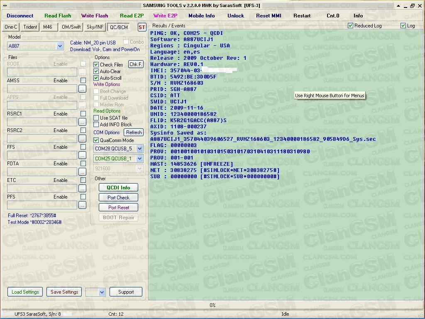Click Reset MMI in the menu
The image size is (425, 319).
(x=269, y=16)
